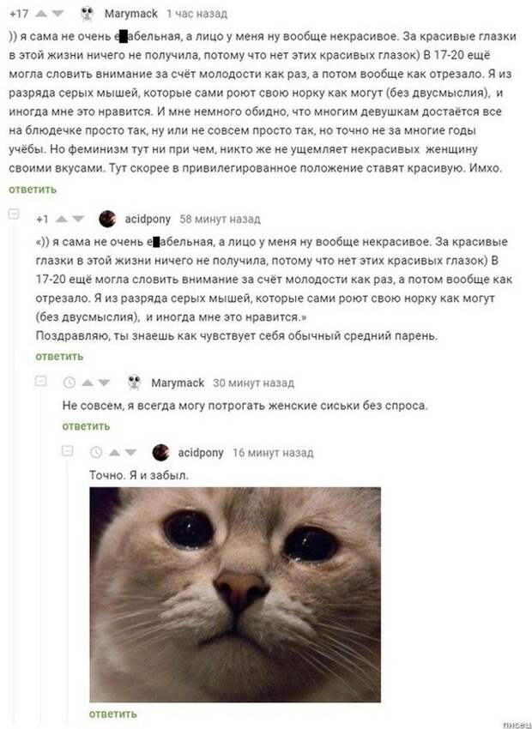
Task: Downvote Marymack's reply from 30 минут назад
Action: pyautogui.click(x=104, y=383)
